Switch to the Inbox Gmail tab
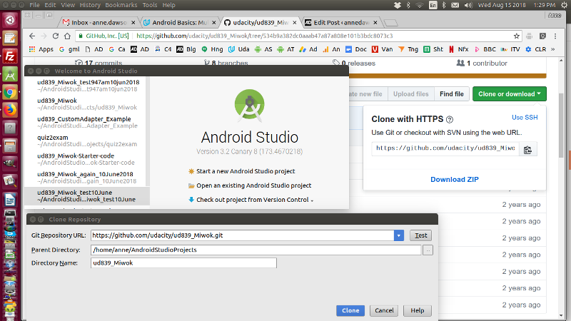This screenshot has height=321, width=571. (98, 23)
